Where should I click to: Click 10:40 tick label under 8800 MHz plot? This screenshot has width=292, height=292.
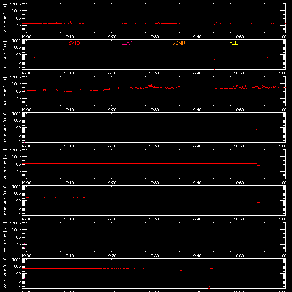click(196, 256)
